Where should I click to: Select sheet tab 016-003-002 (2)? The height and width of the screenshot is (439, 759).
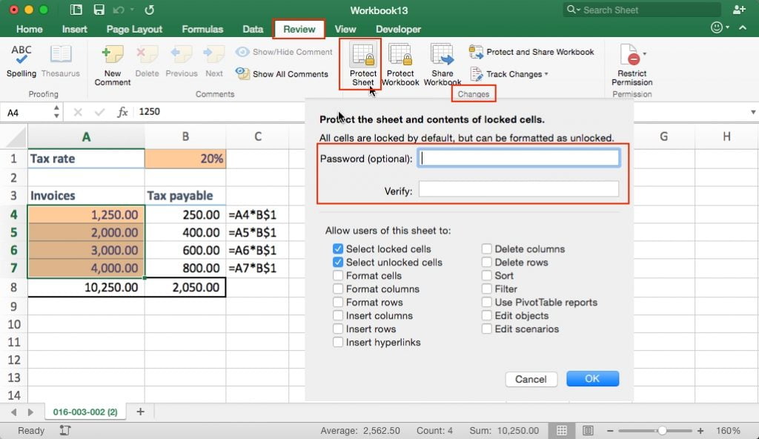pyautogui.click(x=85, y=412)
